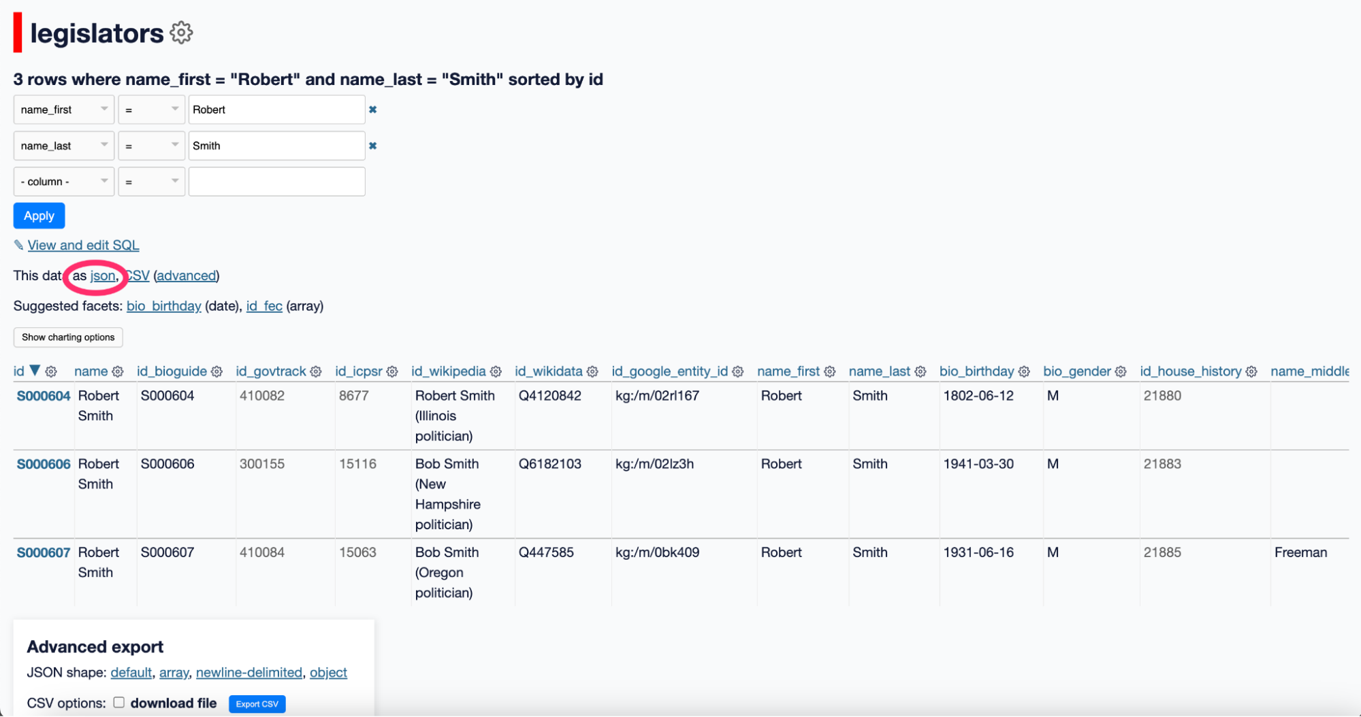This screenshot has width=1361, height=717.
Task: Open the bio_gender column gear menu
Action: pyautogui.click(x=1121, y=371)
